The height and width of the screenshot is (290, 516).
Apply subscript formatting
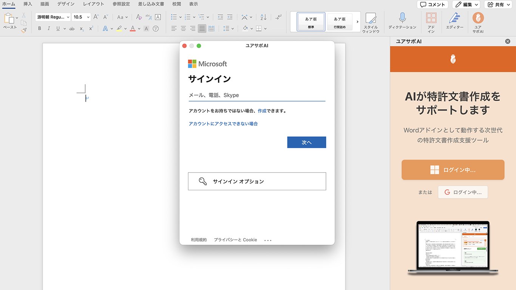[x=82, y=29]
